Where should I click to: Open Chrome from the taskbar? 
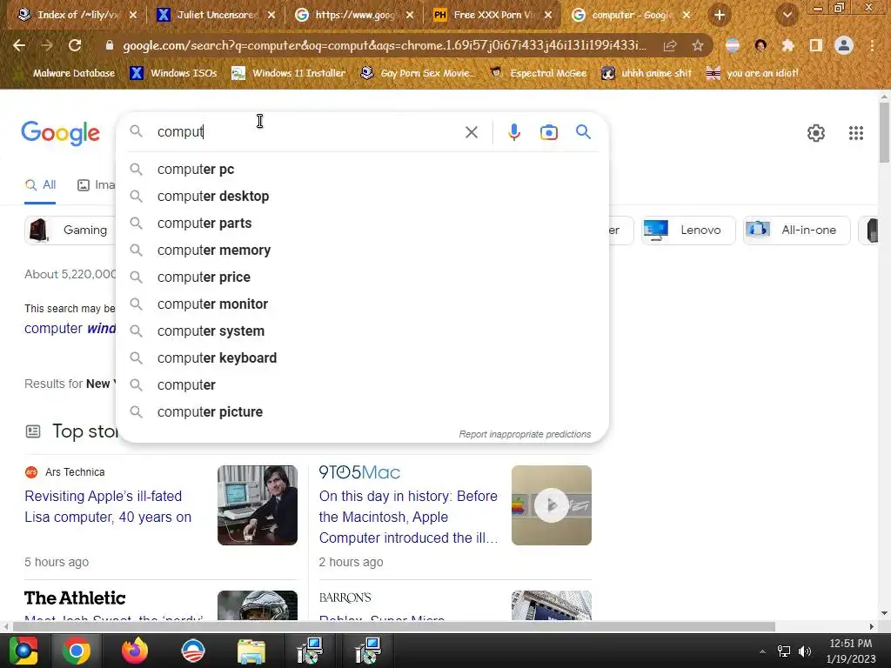coord(77,651)
